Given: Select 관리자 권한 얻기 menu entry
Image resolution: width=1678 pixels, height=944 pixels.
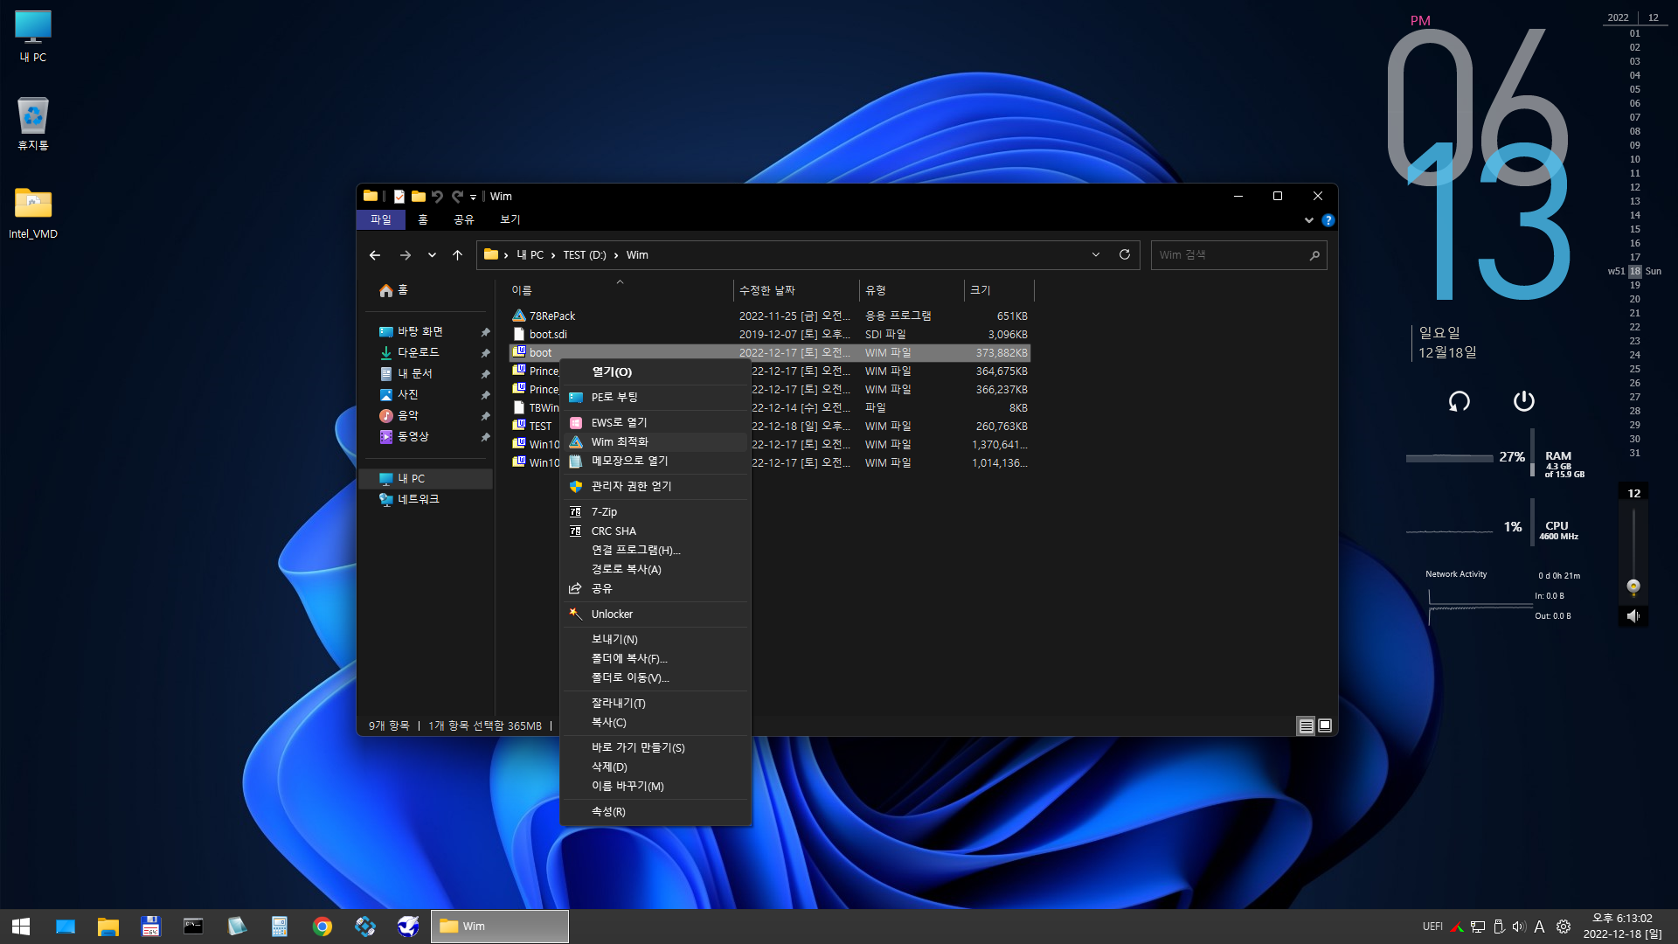Looking at the screenshot, I should pyautogui.click(x=655, y=486).
